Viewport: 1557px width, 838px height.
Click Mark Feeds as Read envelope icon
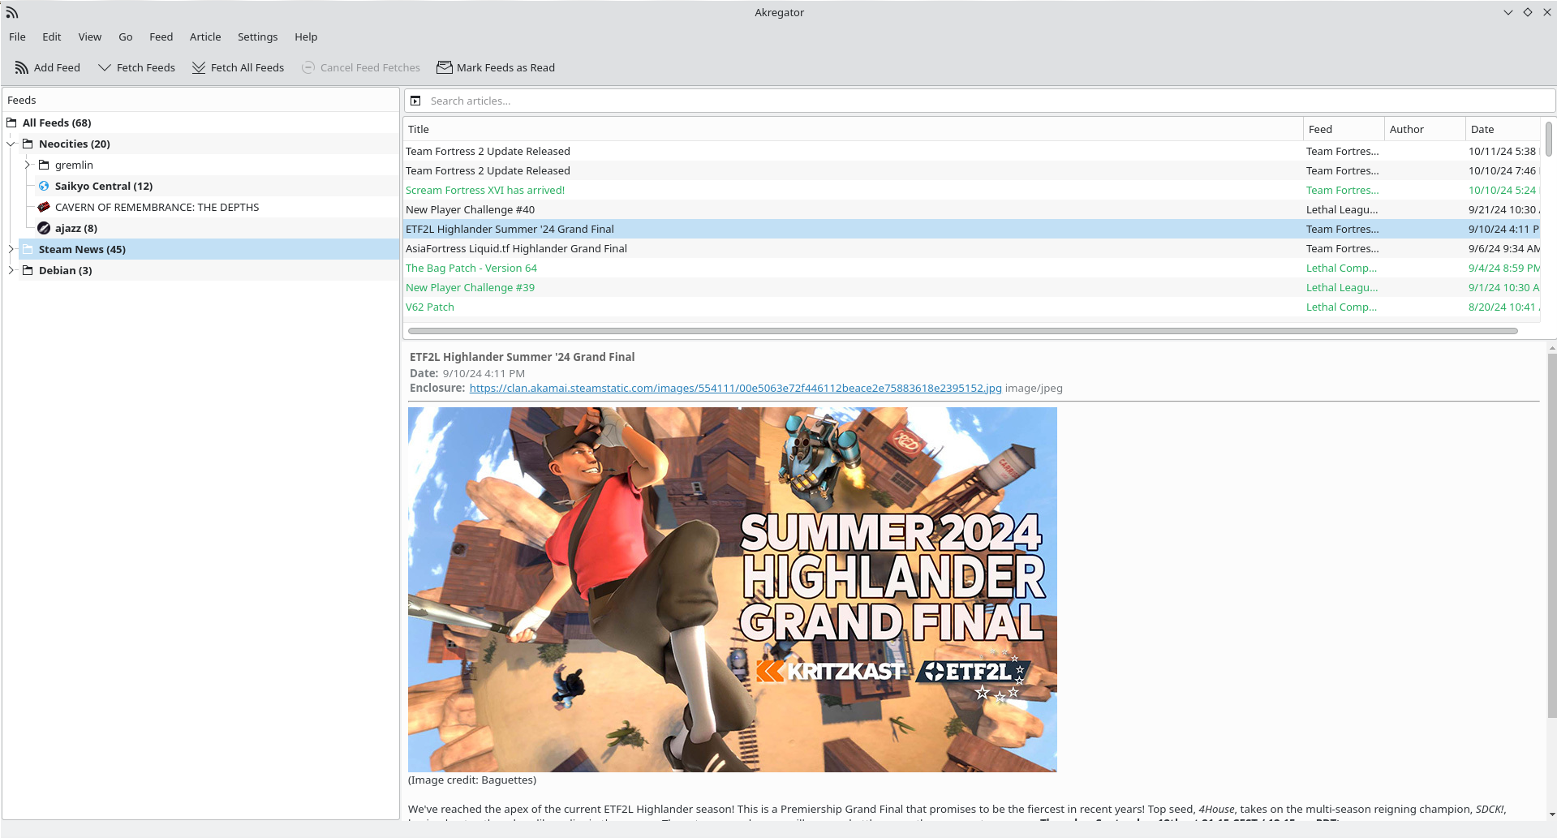[x=444, y=68]
